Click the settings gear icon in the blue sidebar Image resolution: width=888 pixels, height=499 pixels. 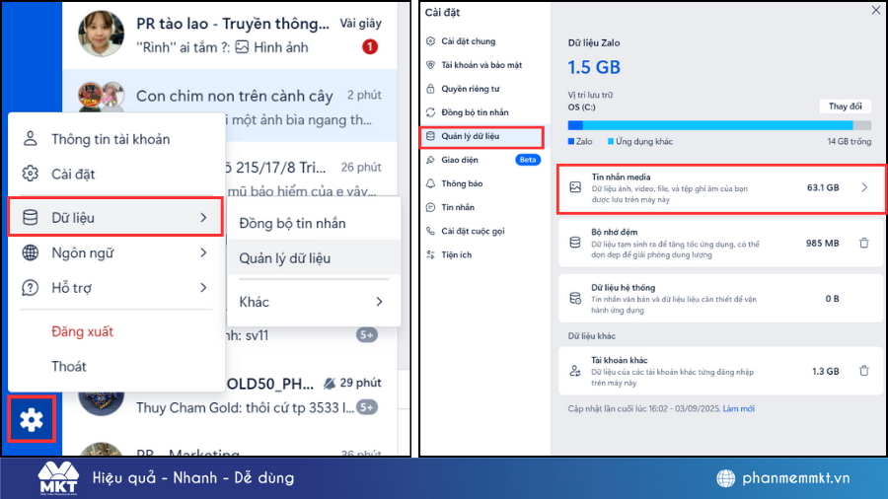point(32,420)
